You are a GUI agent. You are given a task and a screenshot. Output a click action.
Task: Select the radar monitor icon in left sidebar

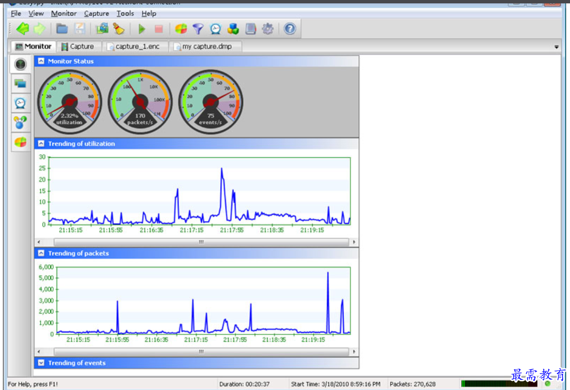tap(20, 64)
